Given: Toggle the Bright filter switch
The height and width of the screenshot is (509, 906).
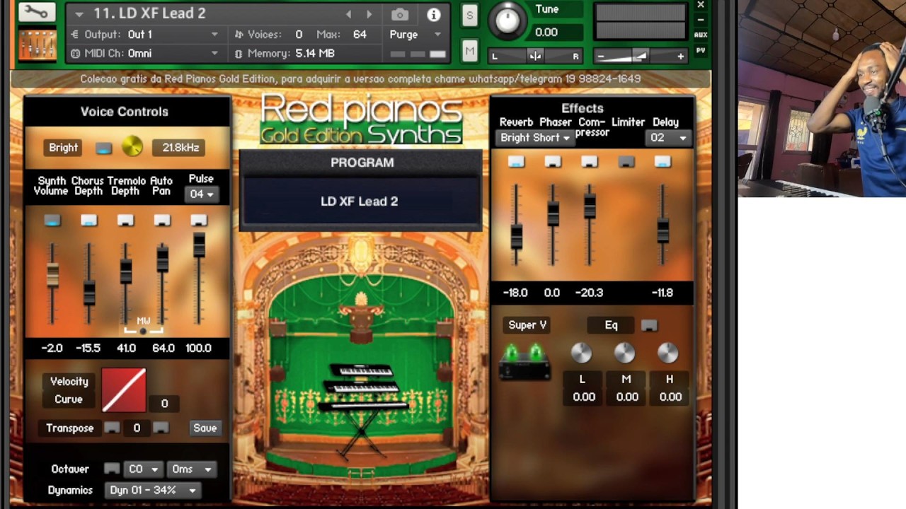Looking at the screenshot, I should (x=103, y=148).
